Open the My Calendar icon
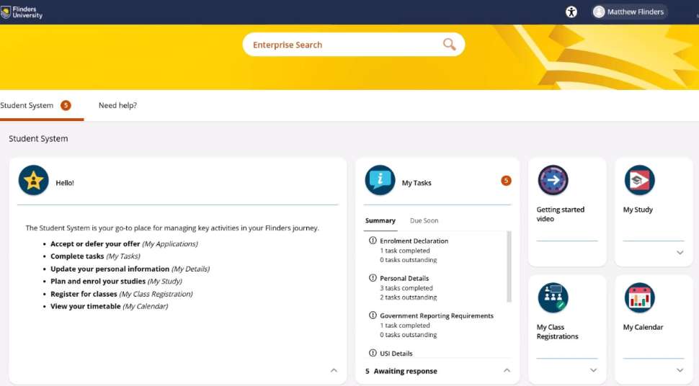699x386 pixels. pyautogui.click(x=639, y=297)
